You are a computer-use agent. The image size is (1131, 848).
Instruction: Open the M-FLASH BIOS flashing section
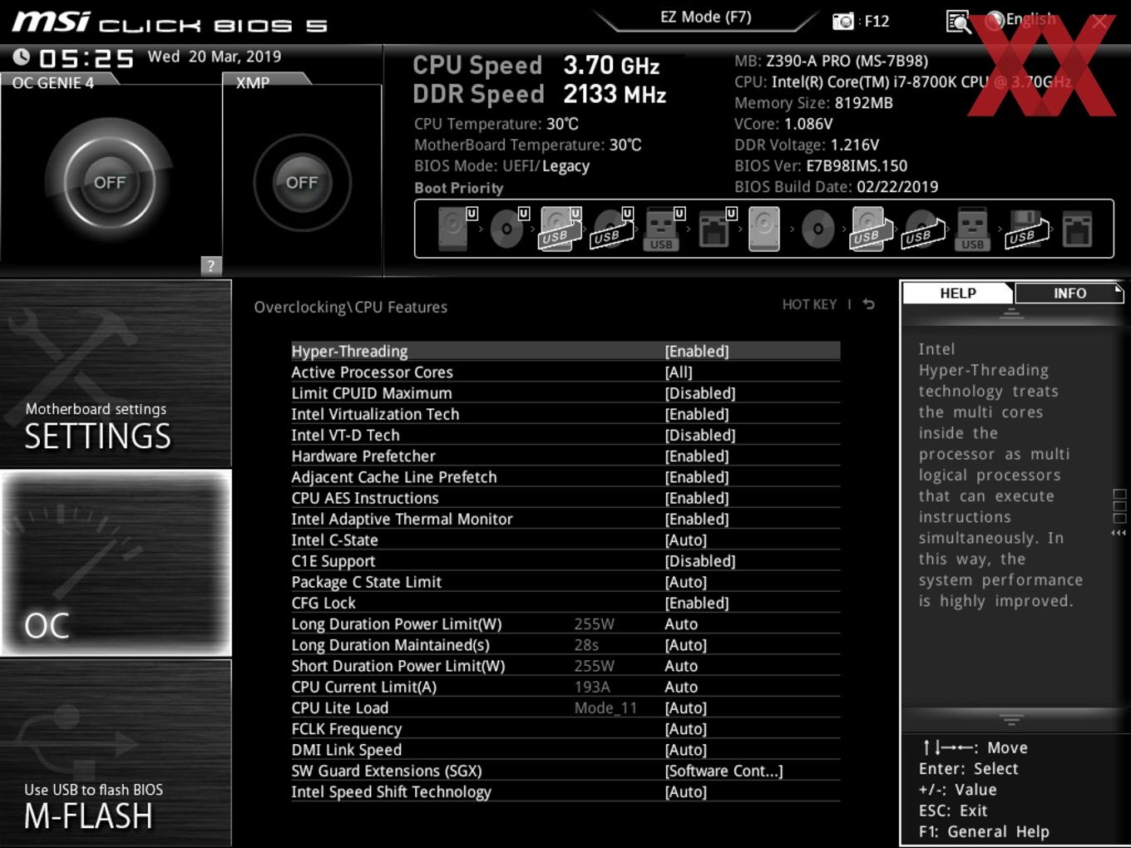(116, 753)
